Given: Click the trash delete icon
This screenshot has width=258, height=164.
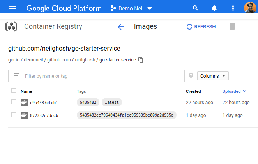Looking at the screenshot, I should 232,27.
